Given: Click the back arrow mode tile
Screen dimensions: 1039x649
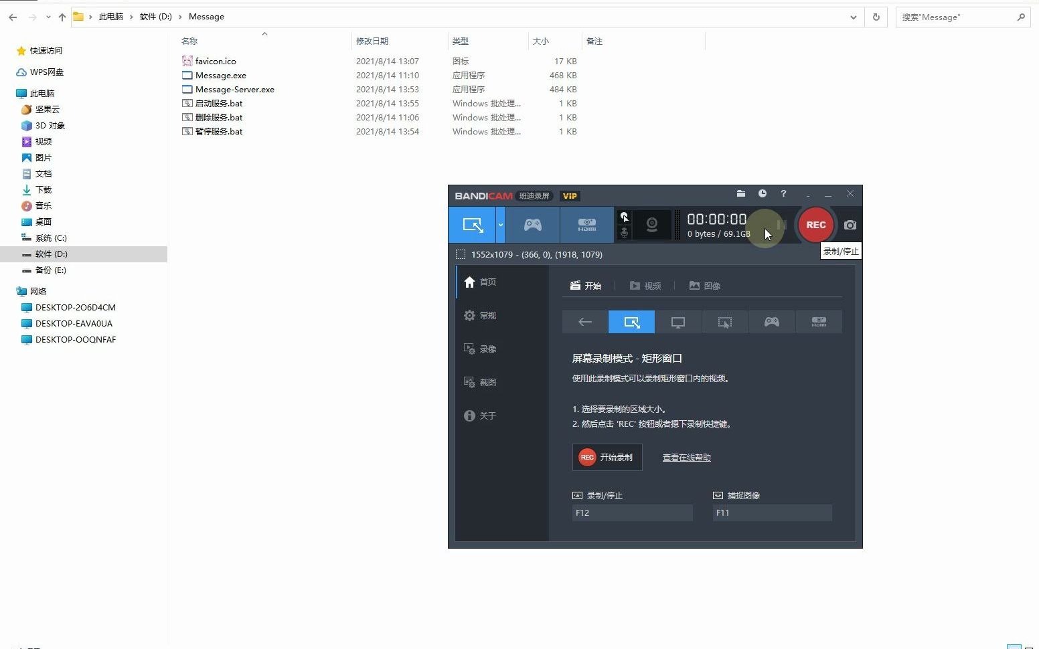Looking at the screenshot, I should (584, 322).
